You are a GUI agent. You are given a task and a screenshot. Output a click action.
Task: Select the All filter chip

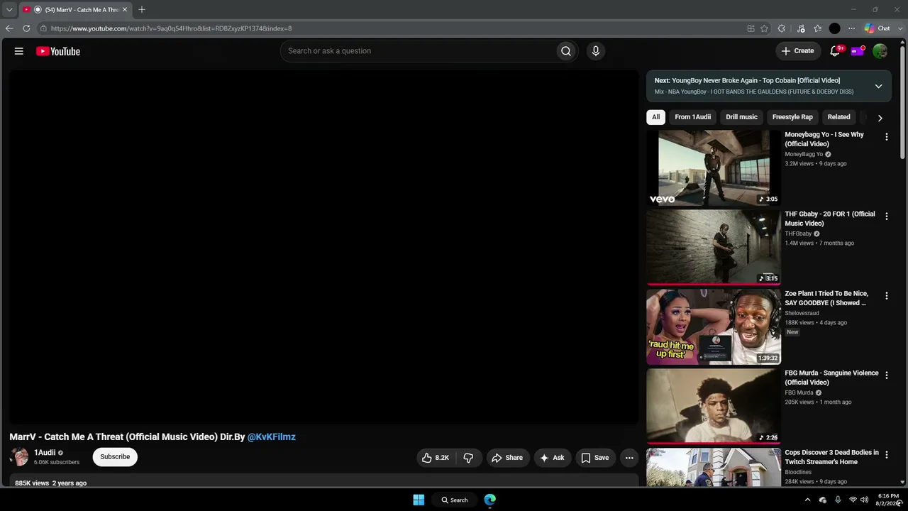click(x=656, y=117)
